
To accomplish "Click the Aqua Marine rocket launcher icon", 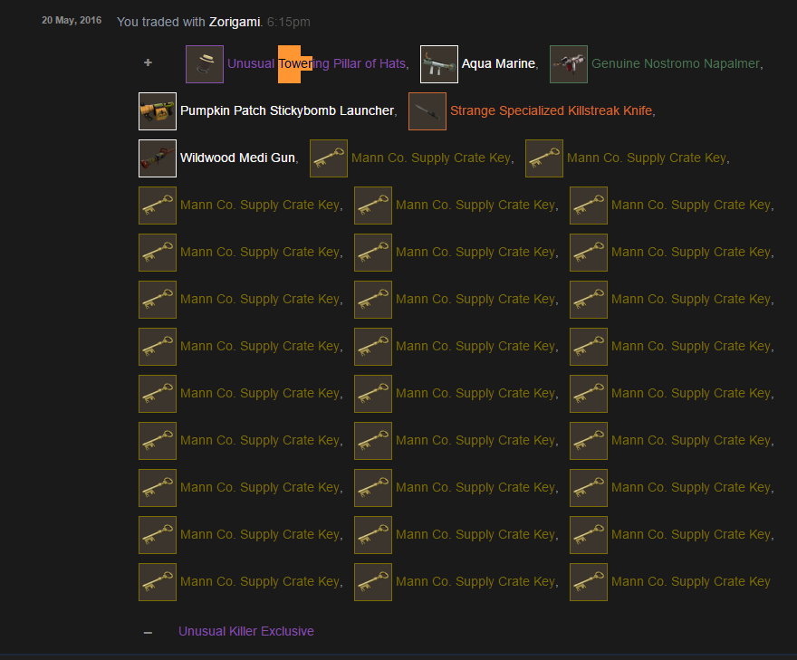I will click(438, 64).
